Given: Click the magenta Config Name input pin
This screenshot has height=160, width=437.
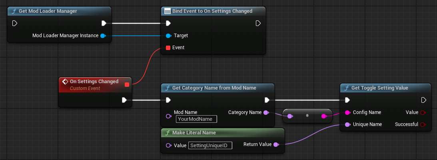Looking at the screenshot, I should [x=347, y=113].
